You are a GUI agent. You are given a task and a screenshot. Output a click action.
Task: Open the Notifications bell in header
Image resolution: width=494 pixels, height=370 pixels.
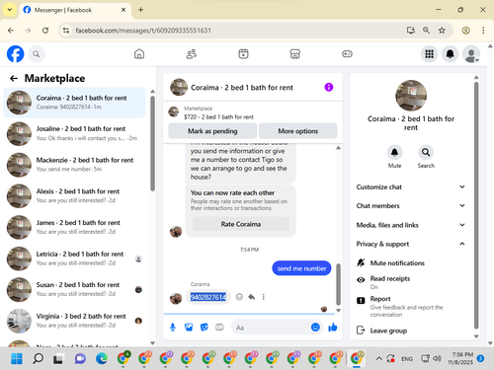click(x=451, y=54)
